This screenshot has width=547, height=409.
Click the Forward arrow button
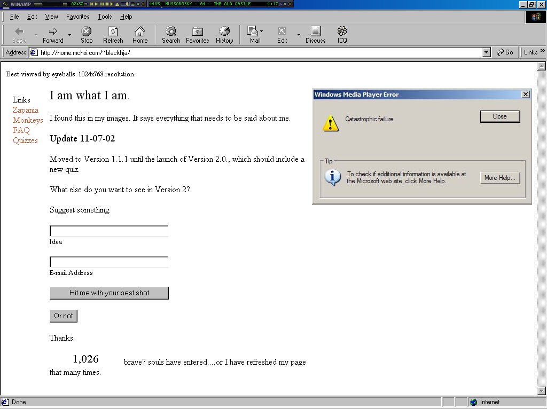53,35
